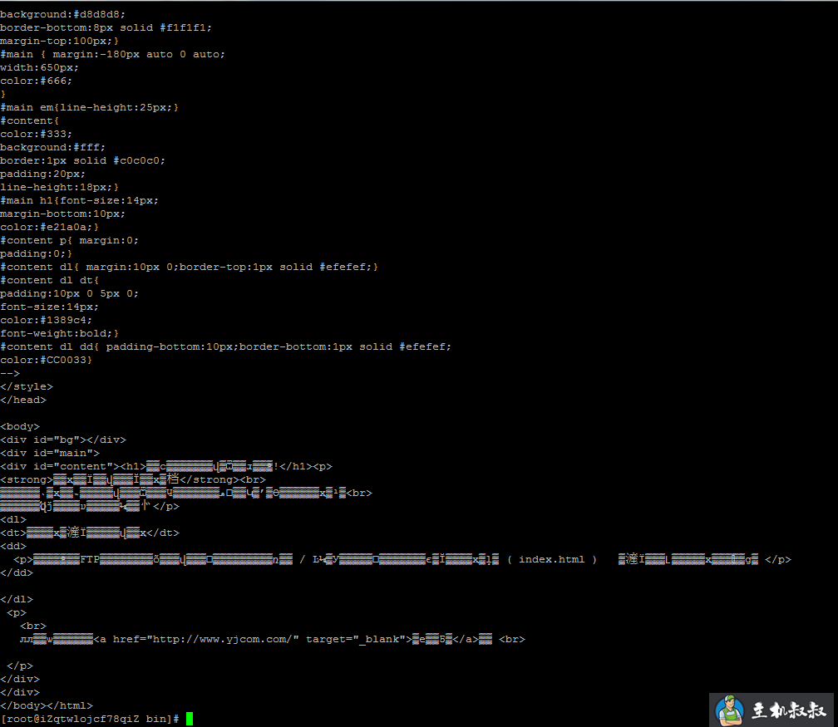
Task: Click the 'color:#1389c4;' line
Action: [x=46, y=320]
